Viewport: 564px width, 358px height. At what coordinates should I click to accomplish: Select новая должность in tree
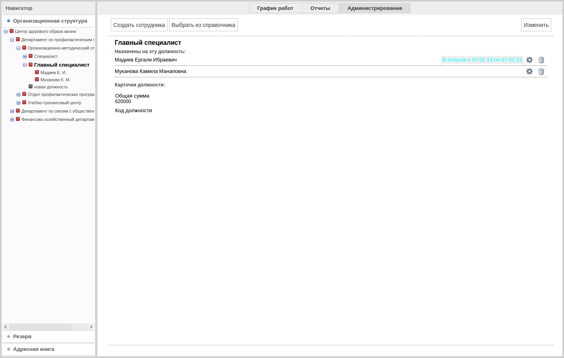(51, 87)
